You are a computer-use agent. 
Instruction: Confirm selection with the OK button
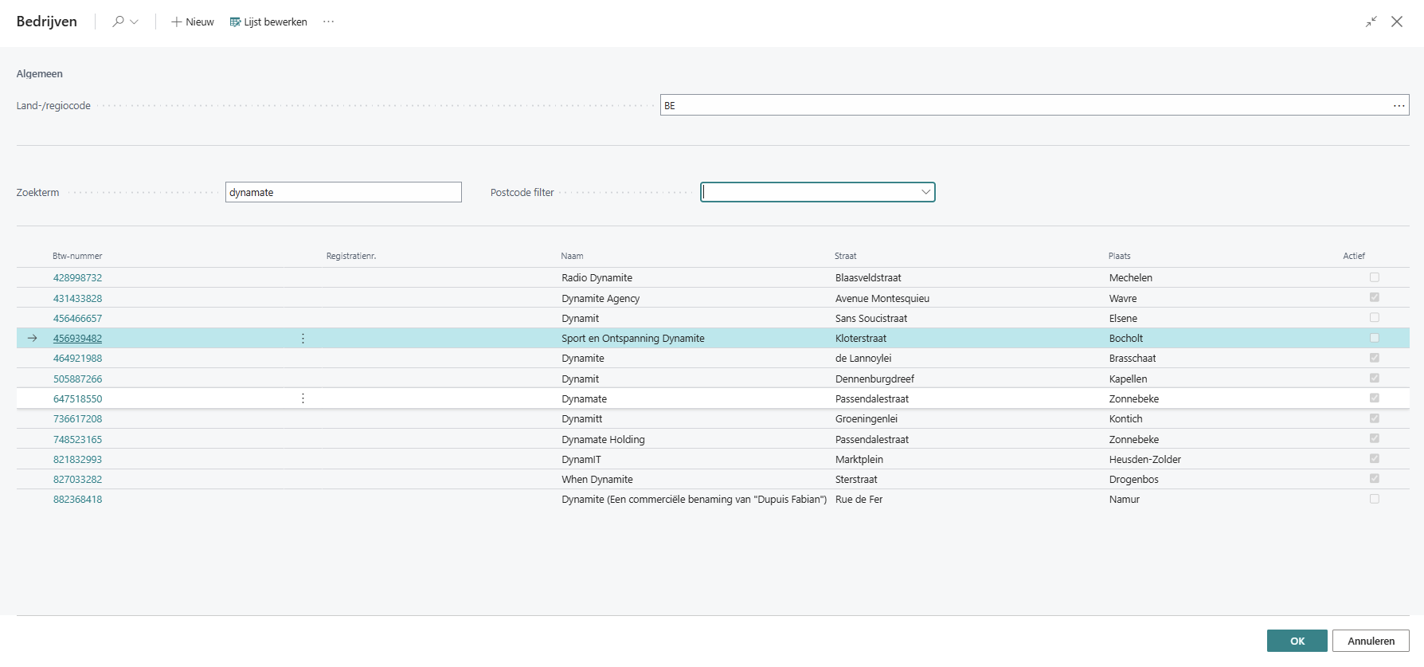tap(1297, 641)
